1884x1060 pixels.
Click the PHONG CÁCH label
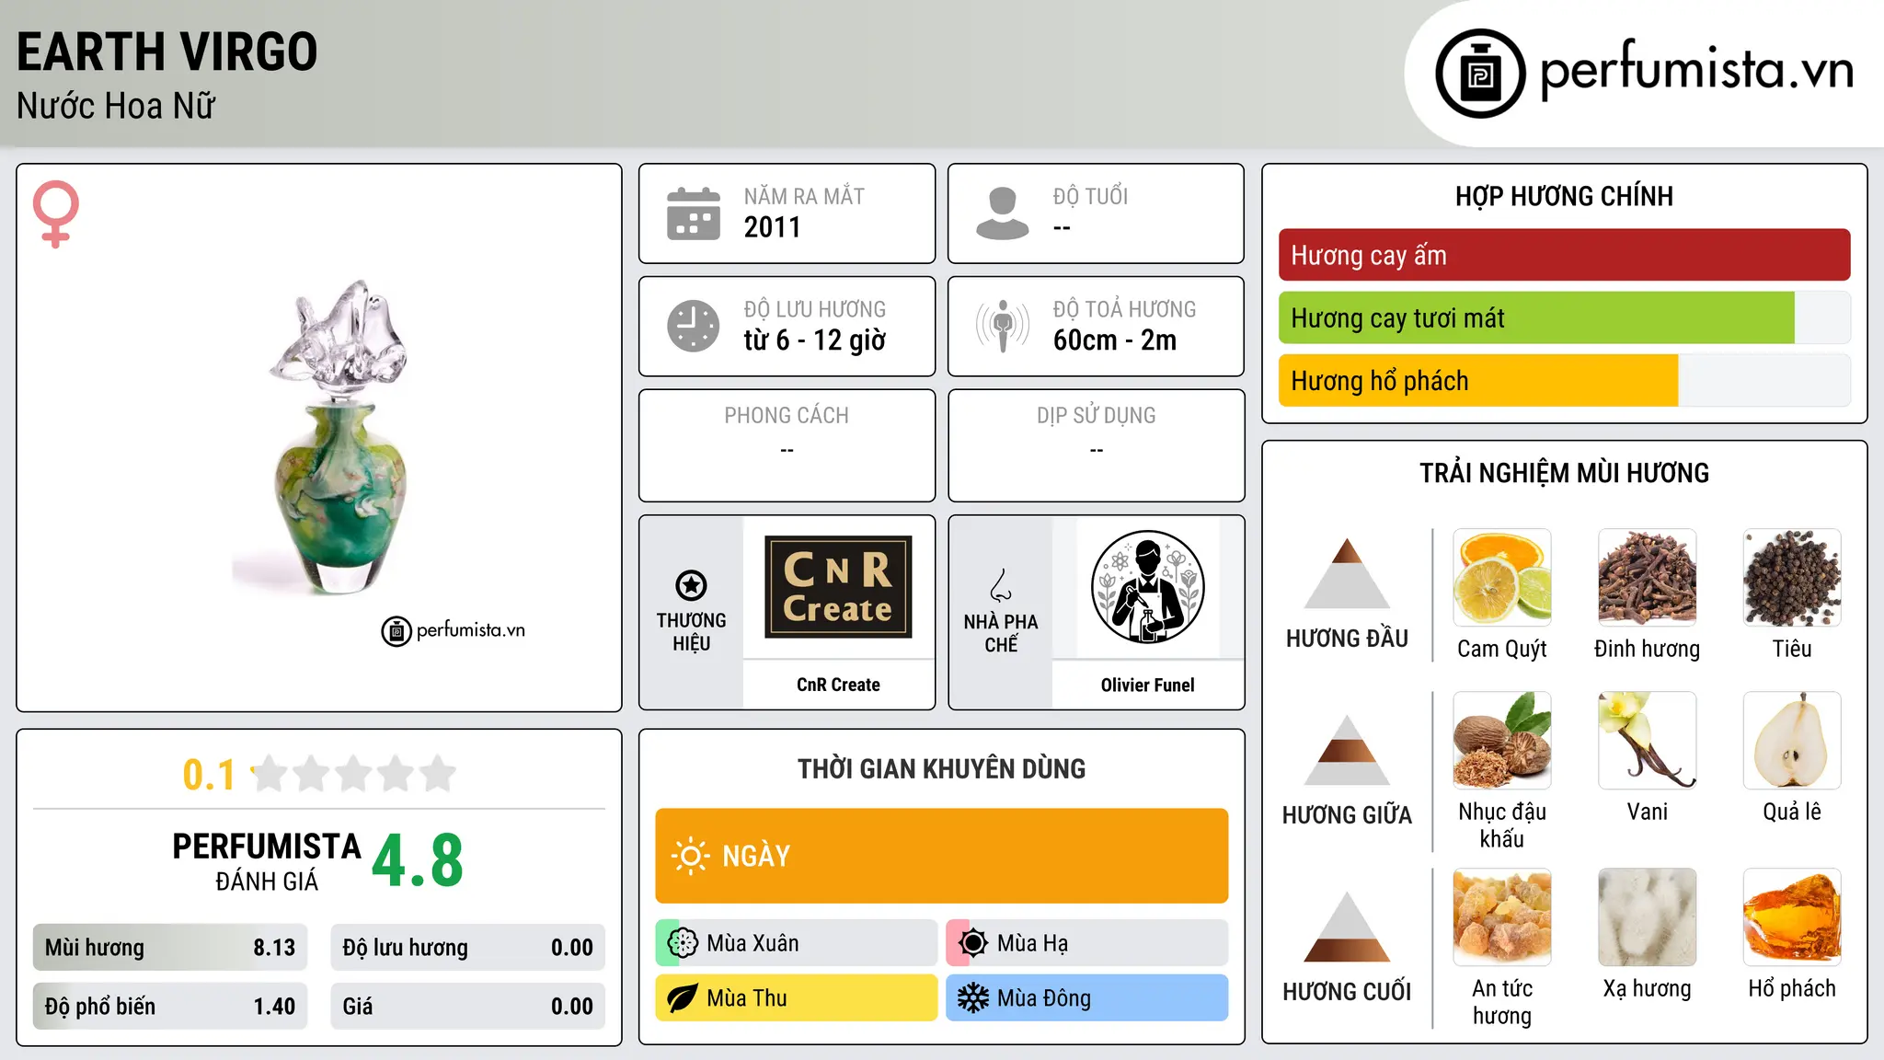[787, 416]
